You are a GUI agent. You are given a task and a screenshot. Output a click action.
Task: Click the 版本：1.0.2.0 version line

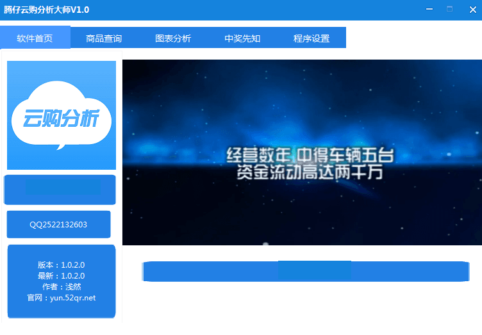click(x=62, y=265)
